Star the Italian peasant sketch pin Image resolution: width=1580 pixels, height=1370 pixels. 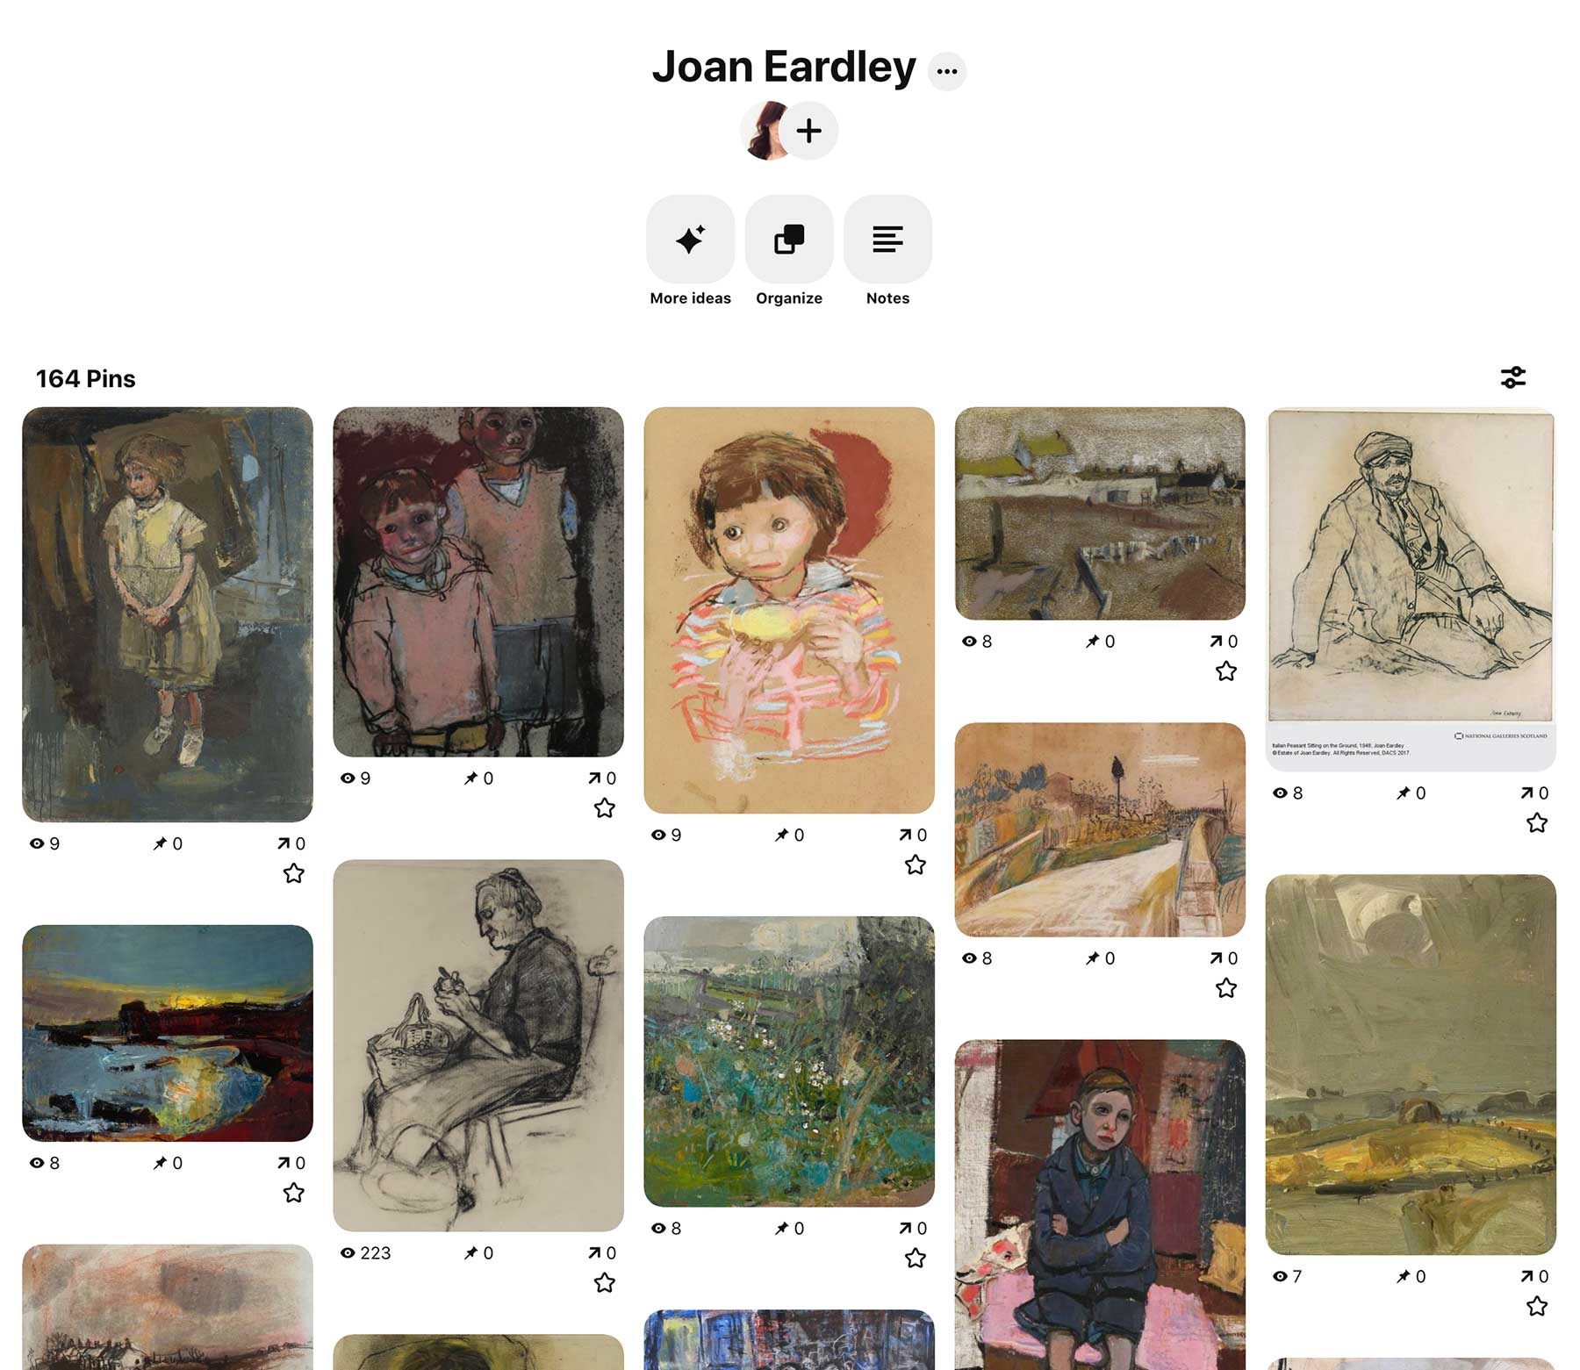click(x=1537, y=822)
